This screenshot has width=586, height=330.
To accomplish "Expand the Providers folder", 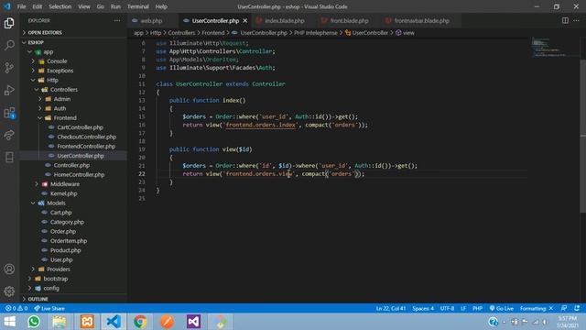I will pyautogui.click(x=73, y=269).
